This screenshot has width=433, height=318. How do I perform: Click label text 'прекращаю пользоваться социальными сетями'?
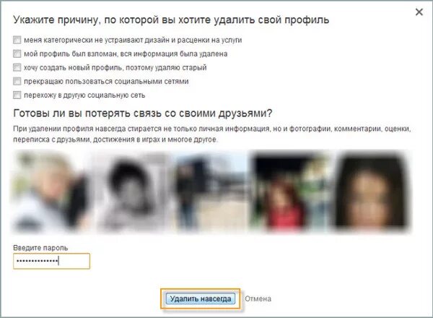106,82
